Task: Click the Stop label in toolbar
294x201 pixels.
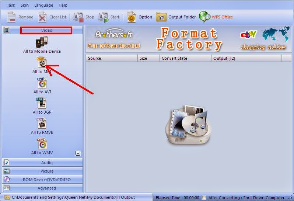Action: [90, 17]
